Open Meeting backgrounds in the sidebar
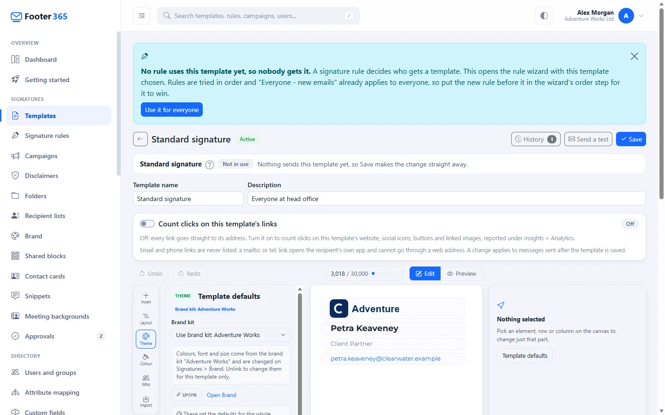Image resolution: width=665 pixels, height=415 pixels. [58, 316]
